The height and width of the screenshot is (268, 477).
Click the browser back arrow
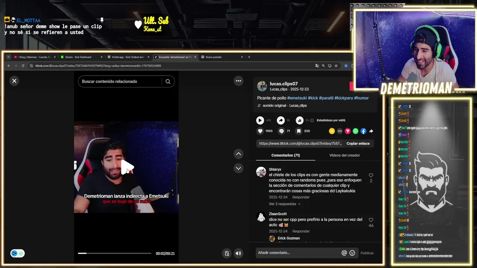click(x=9, y=66)
